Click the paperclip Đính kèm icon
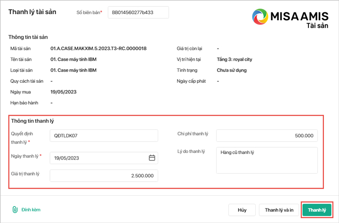The image size is (339, 223). (x=15, y=210)
